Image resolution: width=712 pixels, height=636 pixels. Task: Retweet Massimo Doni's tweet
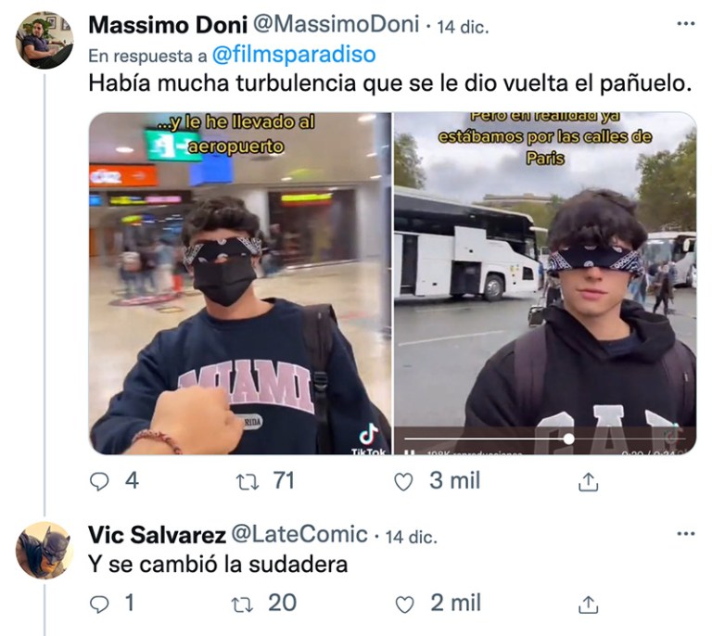pyautogui.click(x=248, y=482)
